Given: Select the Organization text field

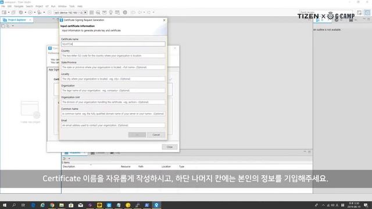Looking at the screenshot, I should click(113, 91).
